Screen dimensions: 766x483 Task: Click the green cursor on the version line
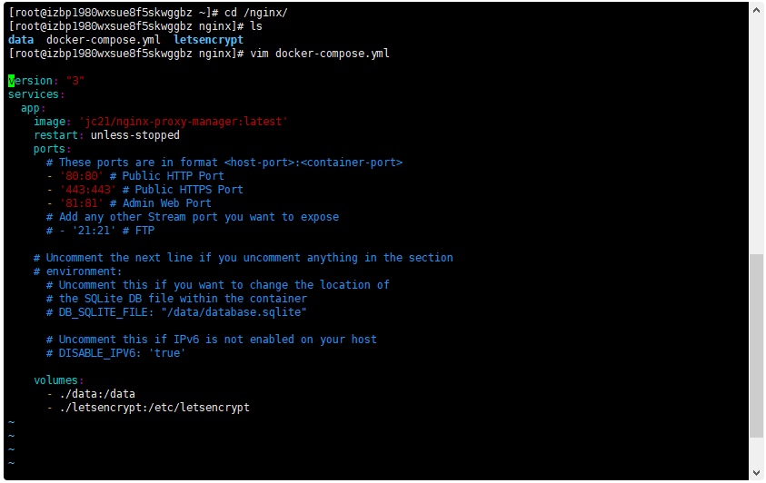click(x=12, y=81)
